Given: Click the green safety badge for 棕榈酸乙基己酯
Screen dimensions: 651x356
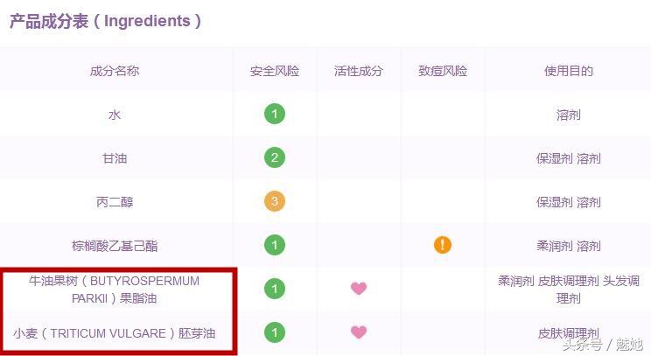Looking at the screenshot, I should tap(275, 245).
